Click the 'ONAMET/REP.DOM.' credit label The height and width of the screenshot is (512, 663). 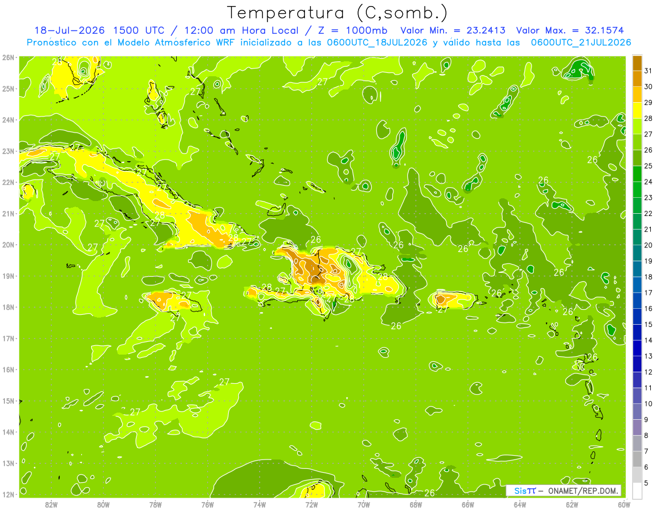(x=583, y=490)
